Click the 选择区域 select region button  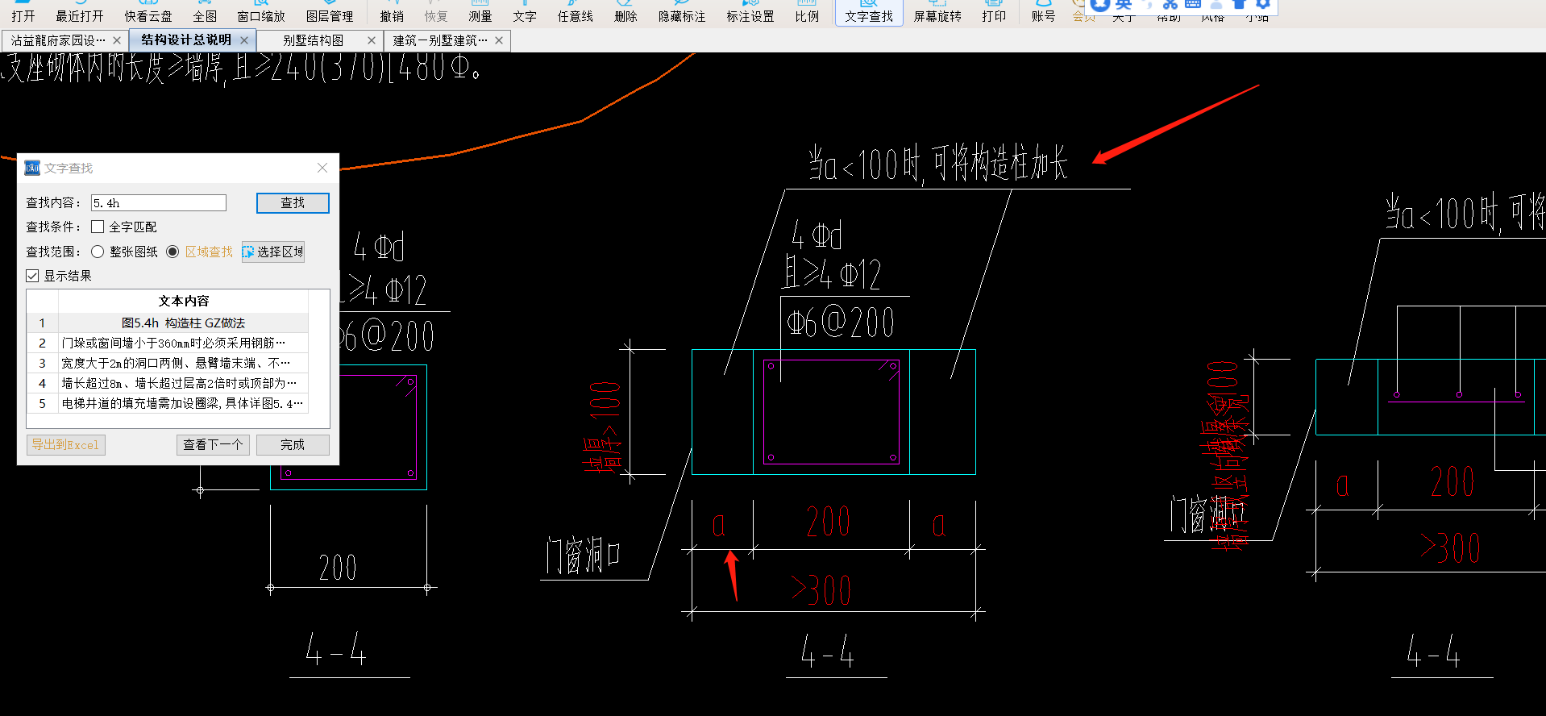coord(273,252)
